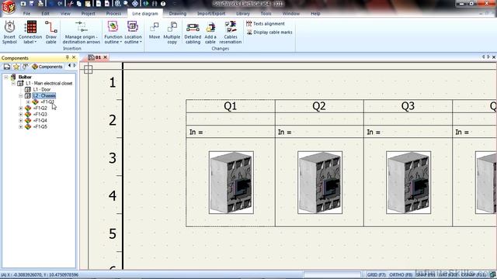497x279 pixels.
Task: Click the Q3 breaker image in drawing
Action: point(408,183)
